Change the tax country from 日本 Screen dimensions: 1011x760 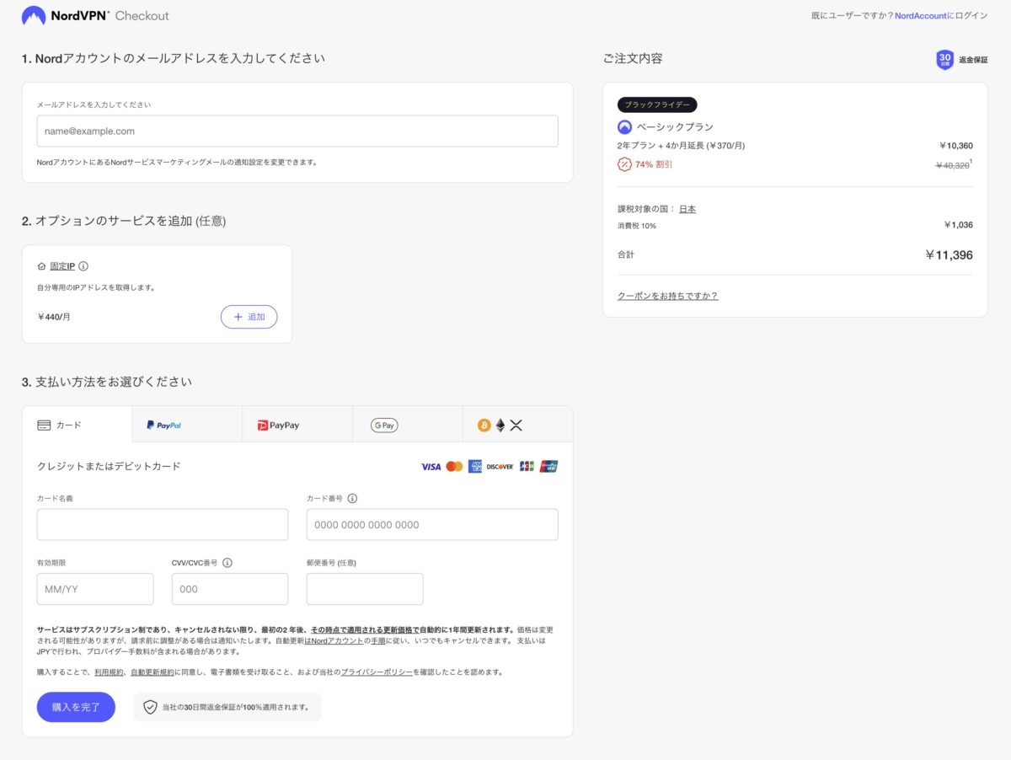pyautogui.click(x=687, y=208)
